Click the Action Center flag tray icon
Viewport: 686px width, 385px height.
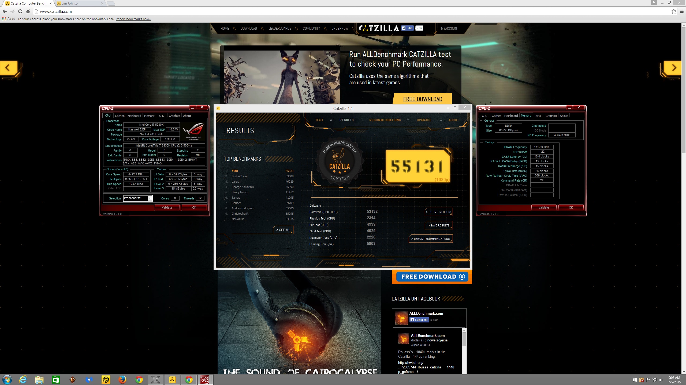pyautogui.click(x=648, y=380)
